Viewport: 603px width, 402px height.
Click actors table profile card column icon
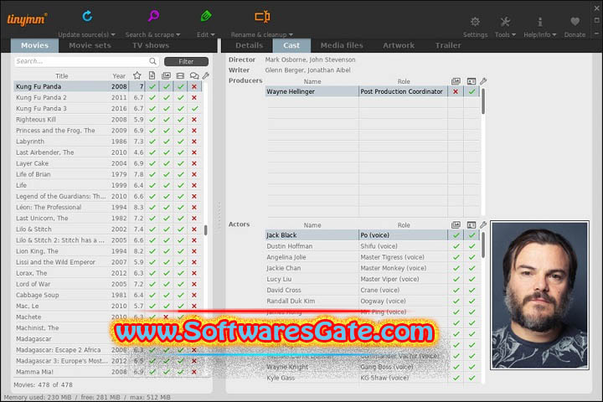point(471,224)
